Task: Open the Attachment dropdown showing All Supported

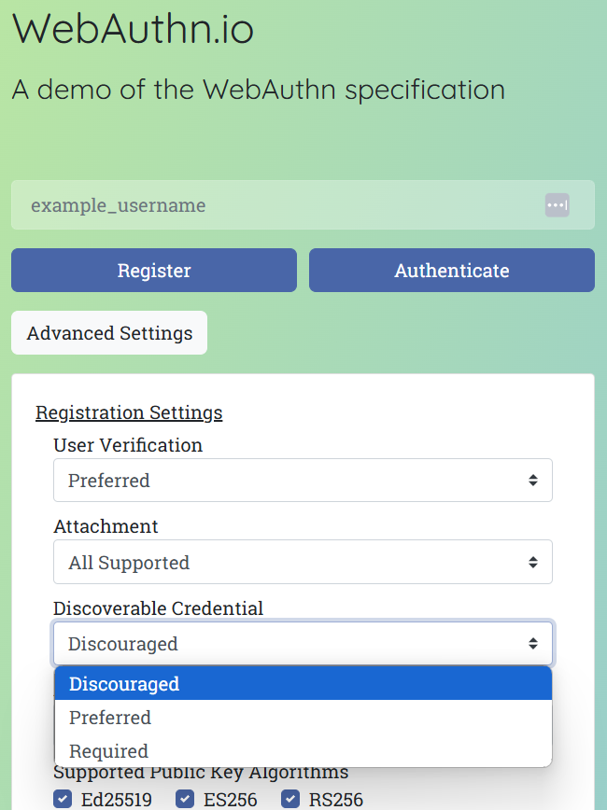Action: coord(303,562)
